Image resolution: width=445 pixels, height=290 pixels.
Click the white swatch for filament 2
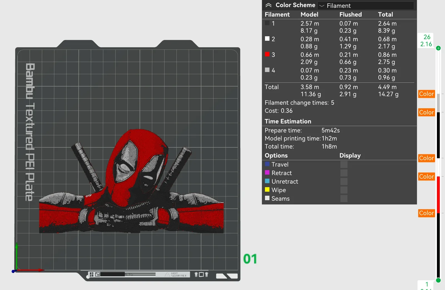267,39
